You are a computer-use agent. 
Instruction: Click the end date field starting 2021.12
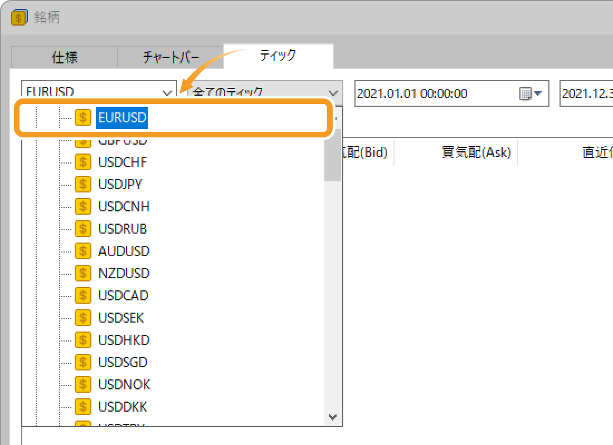point(586,93)
